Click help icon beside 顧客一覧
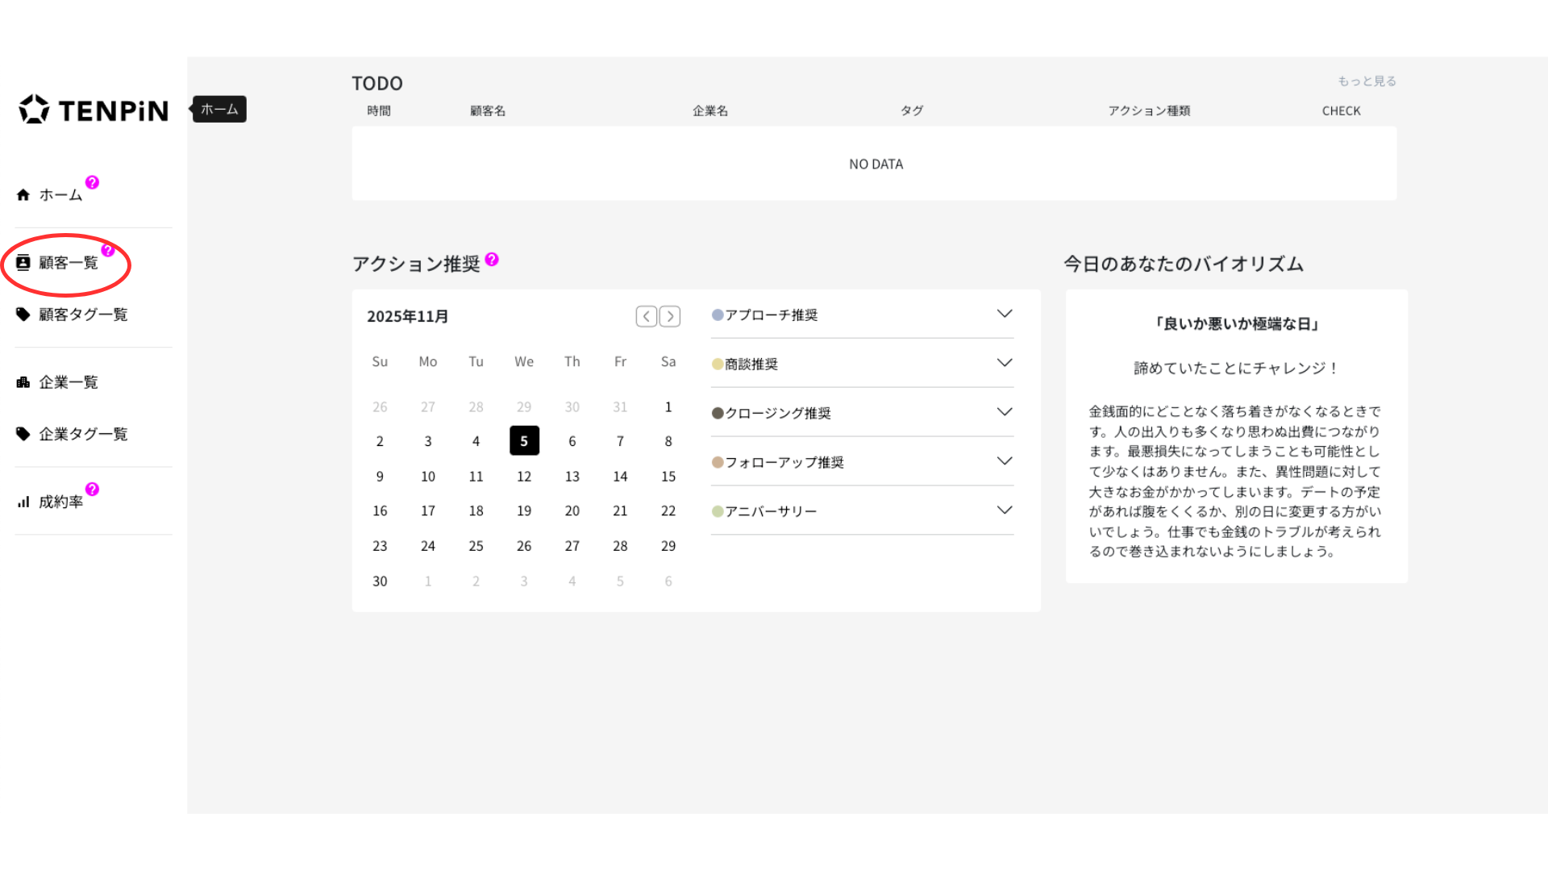This screenshot has height=871, width=1548. [107, 250]
